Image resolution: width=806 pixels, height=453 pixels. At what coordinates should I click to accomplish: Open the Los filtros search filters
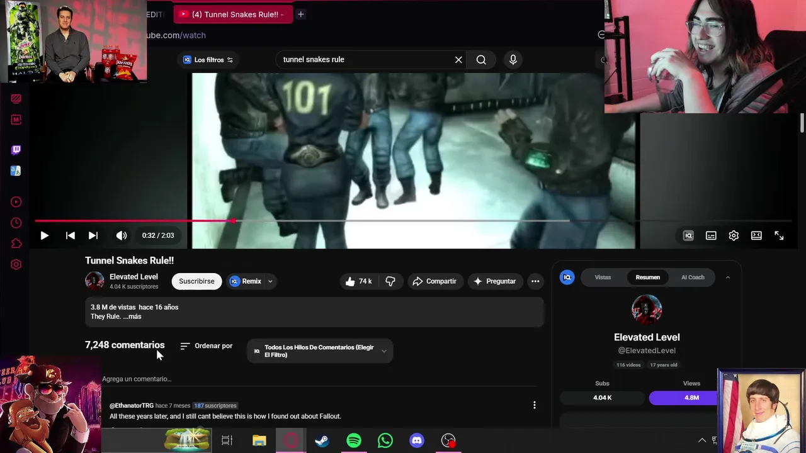click(x=208, y=60)
